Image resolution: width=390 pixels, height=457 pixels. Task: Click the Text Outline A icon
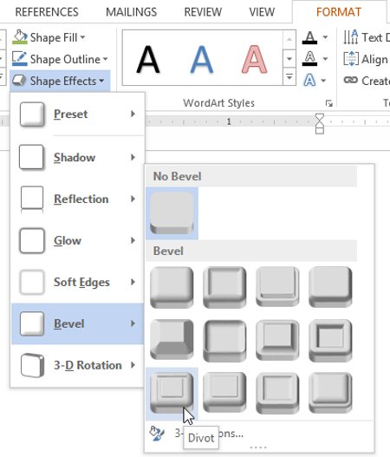point(309,59)
